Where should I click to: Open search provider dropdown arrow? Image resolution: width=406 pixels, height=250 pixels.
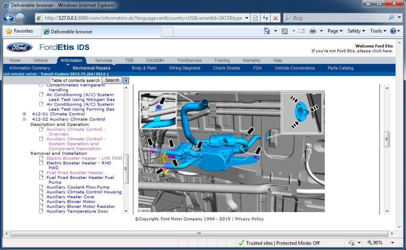(399, 18)
